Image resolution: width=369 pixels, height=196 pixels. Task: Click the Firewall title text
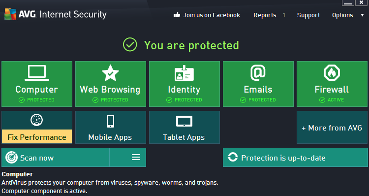click(332, 90)
